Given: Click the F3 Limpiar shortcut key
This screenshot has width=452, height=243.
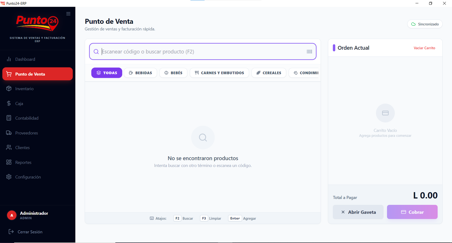Looking at the screenshot, I should (204, 218).
